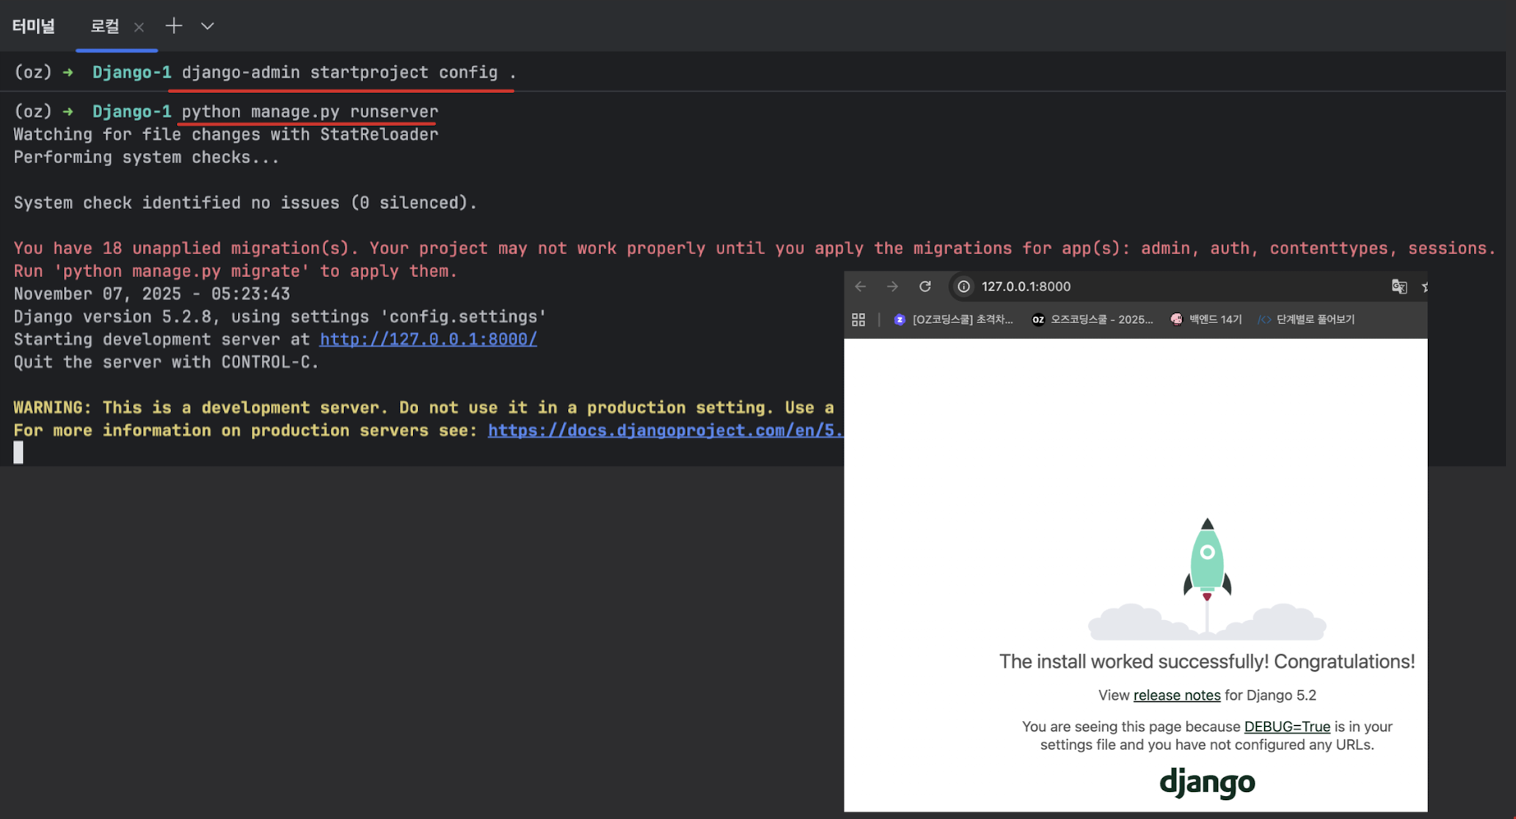Image resolution: width=1516 pixels, height=819 pixels.
Task: Add a new terminal tab
Action: coord(174,26)
